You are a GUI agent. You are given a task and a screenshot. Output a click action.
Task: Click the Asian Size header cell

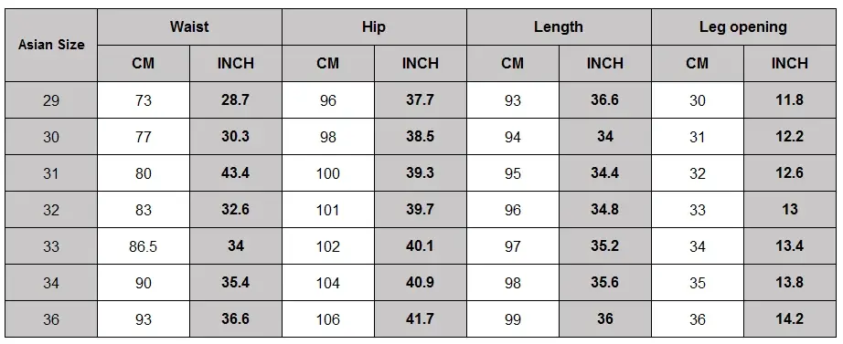click(x=51, y=45)
